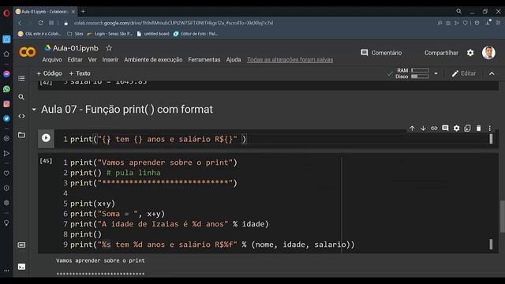Run the print format cell
The width and height of the screenshot is (505, 284).
pos(46,138)
